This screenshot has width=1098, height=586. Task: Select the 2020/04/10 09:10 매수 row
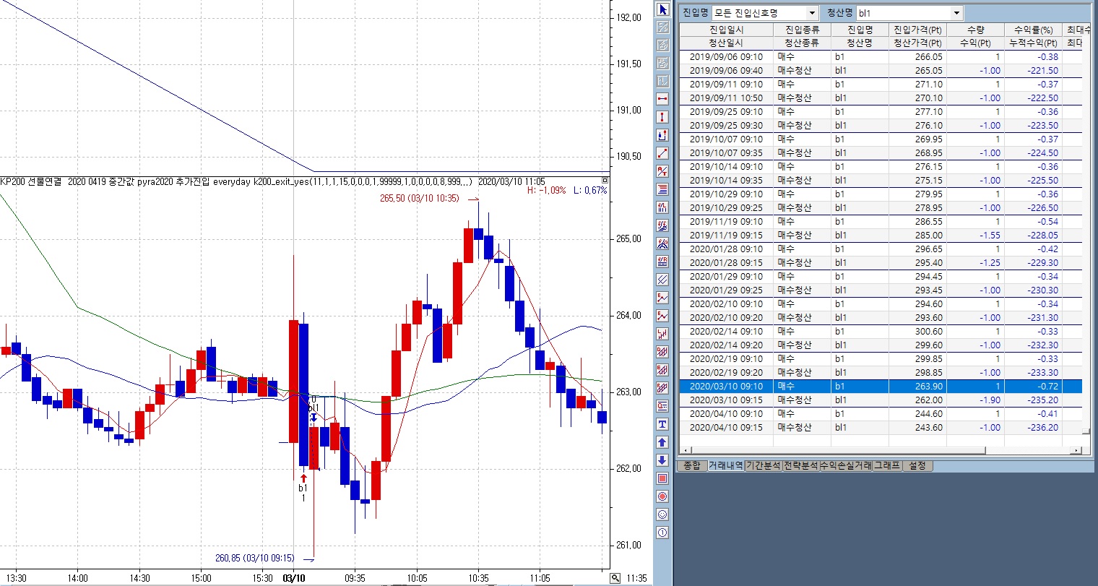click(880, 414)
